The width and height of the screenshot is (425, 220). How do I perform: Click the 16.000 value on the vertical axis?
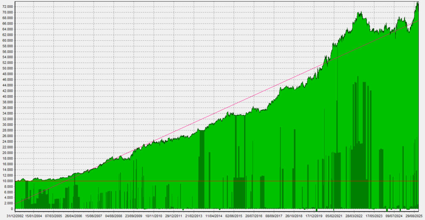tap(9, 164)
